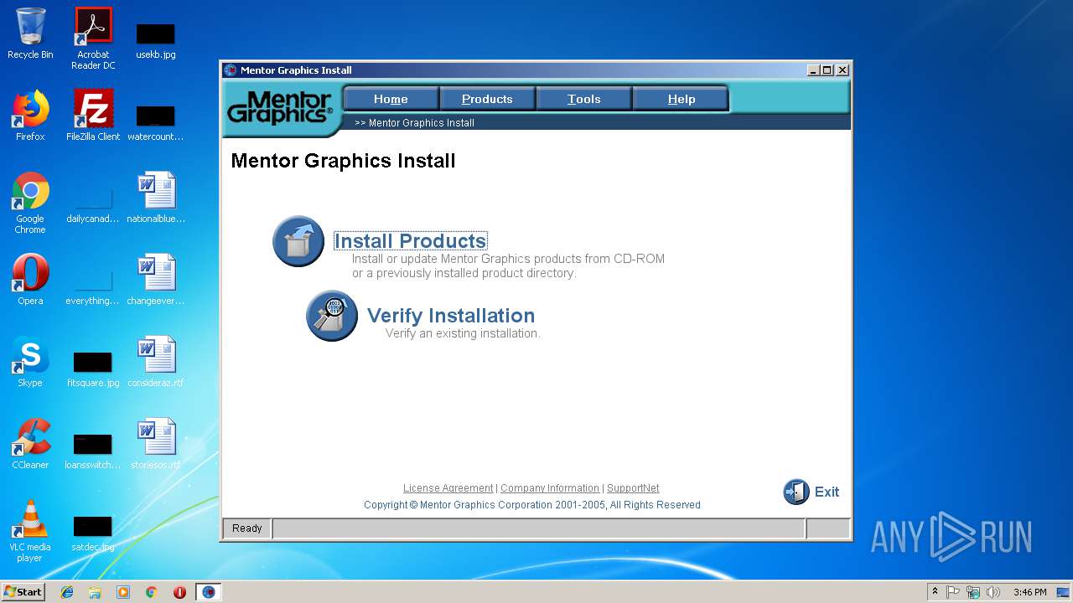This screenshot has width=1073, height=603.
Task: Open the Help menu
Action: click(682, 99)
